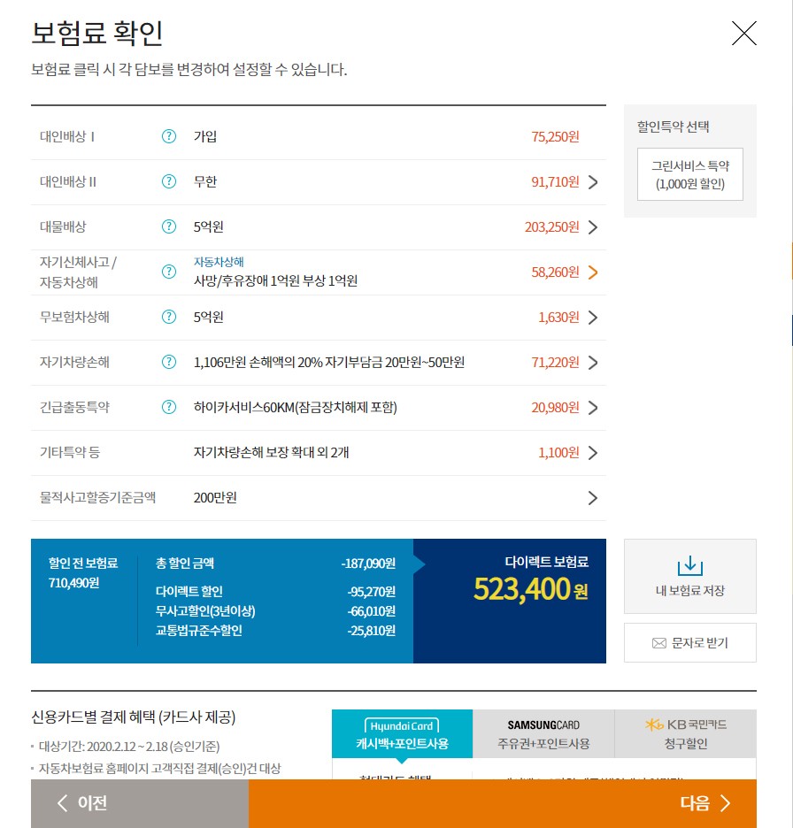
Task: Open help icon for 대물배상
Action: click(168, 227)
